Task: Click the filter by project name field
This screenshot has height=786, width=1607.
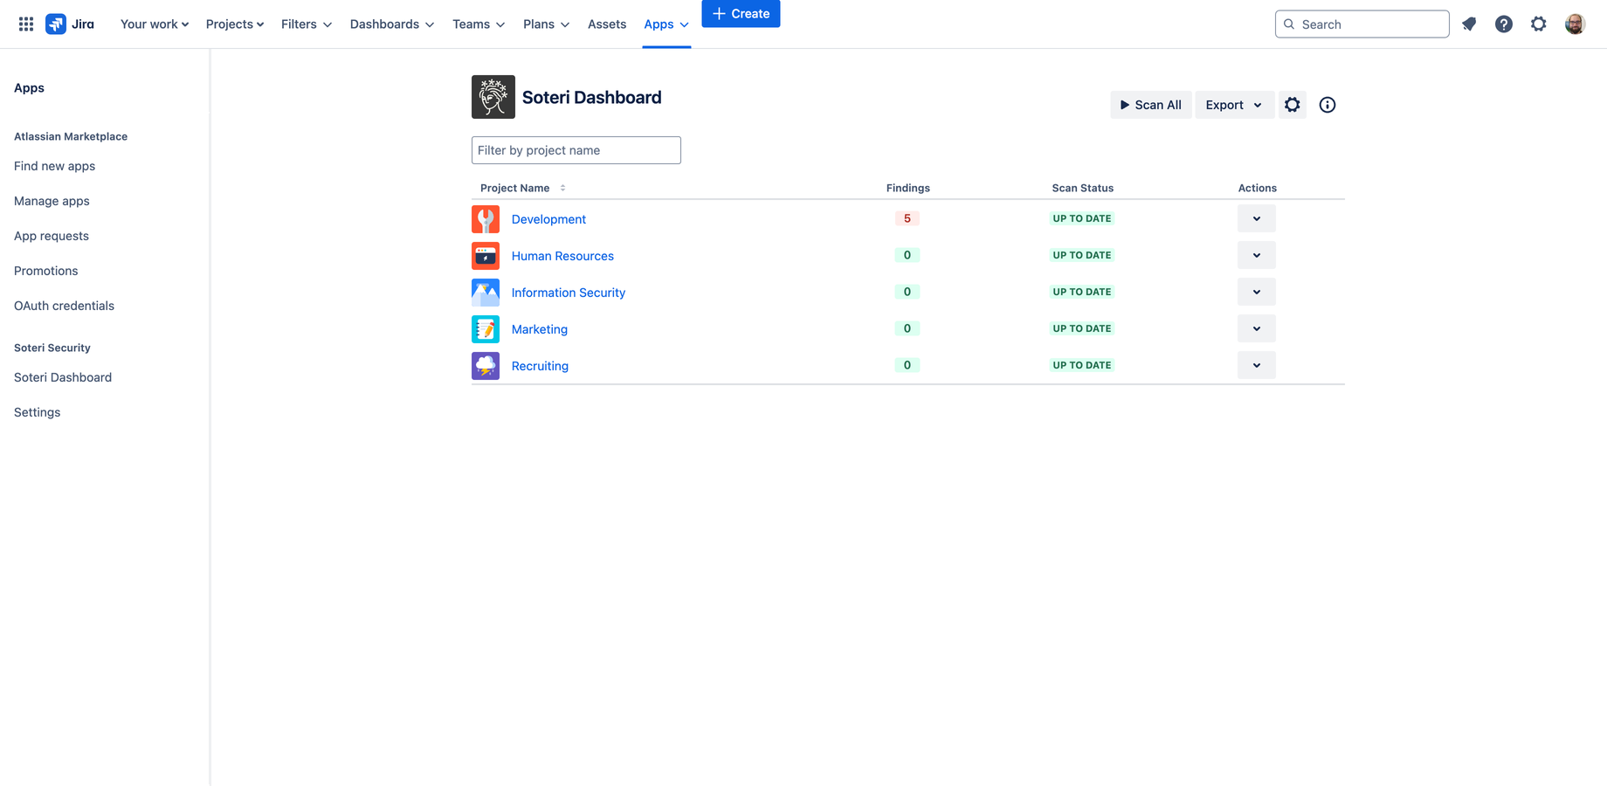Action: tap(576, 150)
